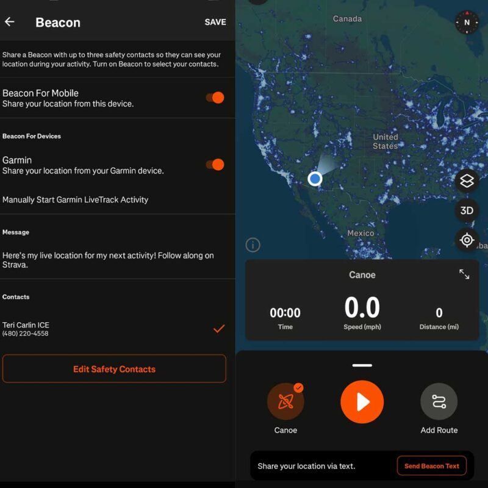The width and height of the screenshot is (488, 488).
Task: Open the map info icon
Action: coord(253,245)
